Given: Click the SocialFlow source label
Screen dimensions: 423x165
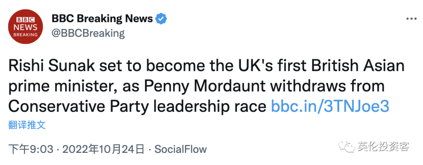Looking at the screenshot, I should pos(181,149).
